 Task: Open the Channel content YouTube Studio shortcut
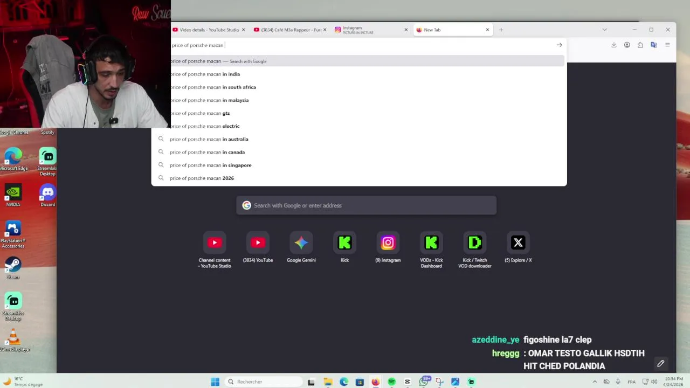pos(215,250)
